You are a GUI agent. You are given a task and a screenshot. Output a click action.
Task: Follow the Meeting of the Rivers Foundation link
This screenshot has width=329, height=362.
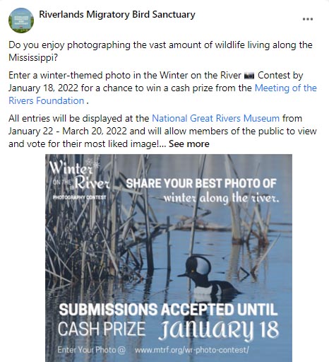point(162,94)
